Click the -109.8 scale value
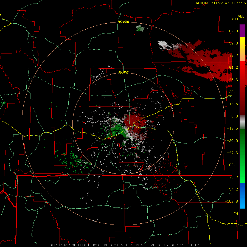This screenshot has height=247, width=247. point(231,201)
